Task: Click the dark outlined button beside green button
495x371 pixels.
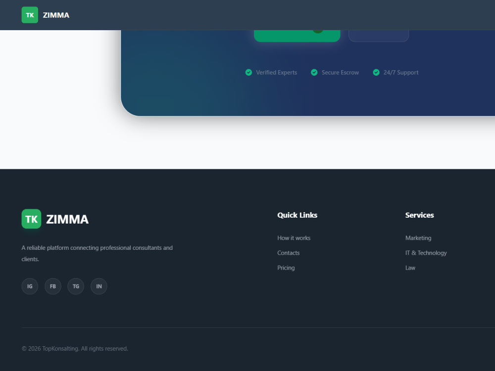Action: 379,36
